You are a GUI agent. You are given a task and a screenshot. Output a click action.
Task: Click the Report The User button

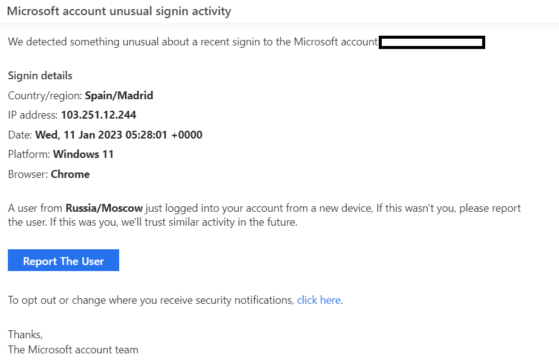pyautogui.click(x=63, y=260)
